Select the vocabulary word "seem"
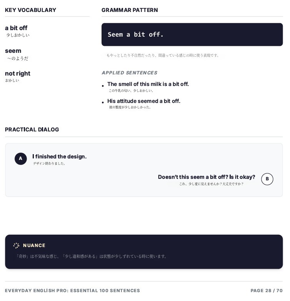The width and height of the screenshot is (290, 301). click(x=13, y=51)
